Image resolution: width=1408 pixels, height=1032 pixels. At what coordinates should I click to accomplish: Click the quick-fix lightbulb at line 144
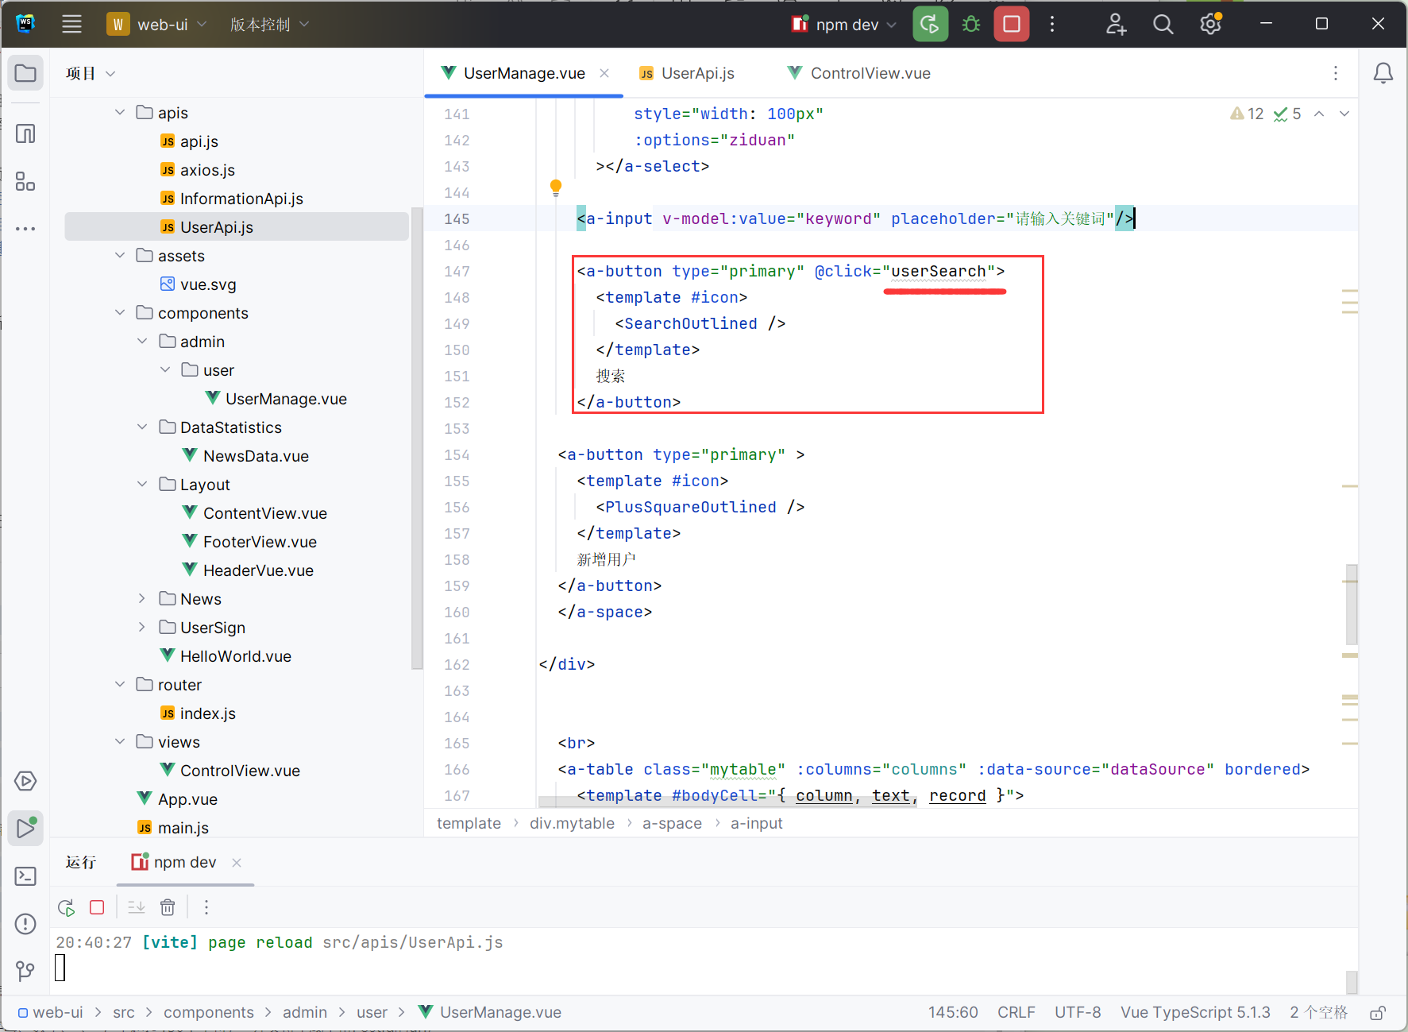pyautogui.click(x=556, y=187)
